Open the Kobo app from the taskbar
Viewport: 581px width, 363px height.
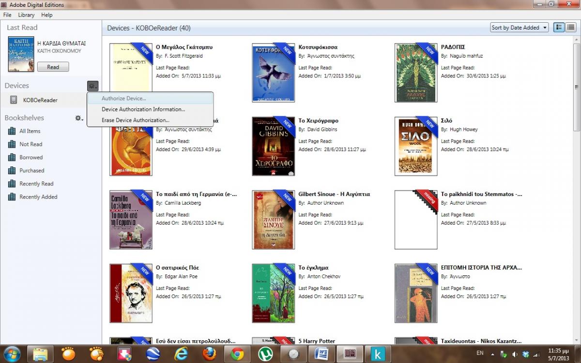378,354
